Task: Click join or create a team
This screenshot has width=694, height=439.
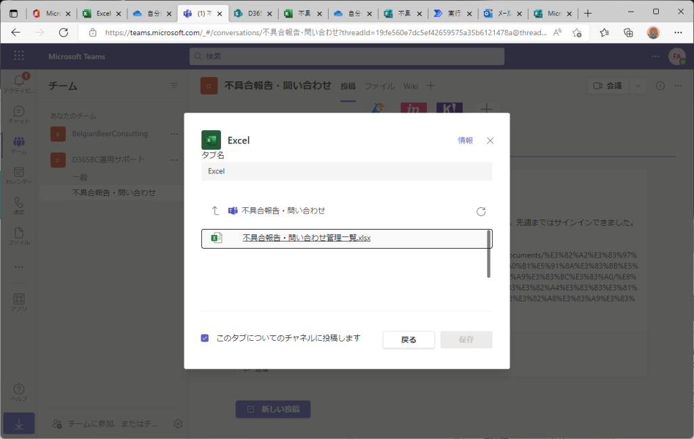Action: tap(105, 423)
